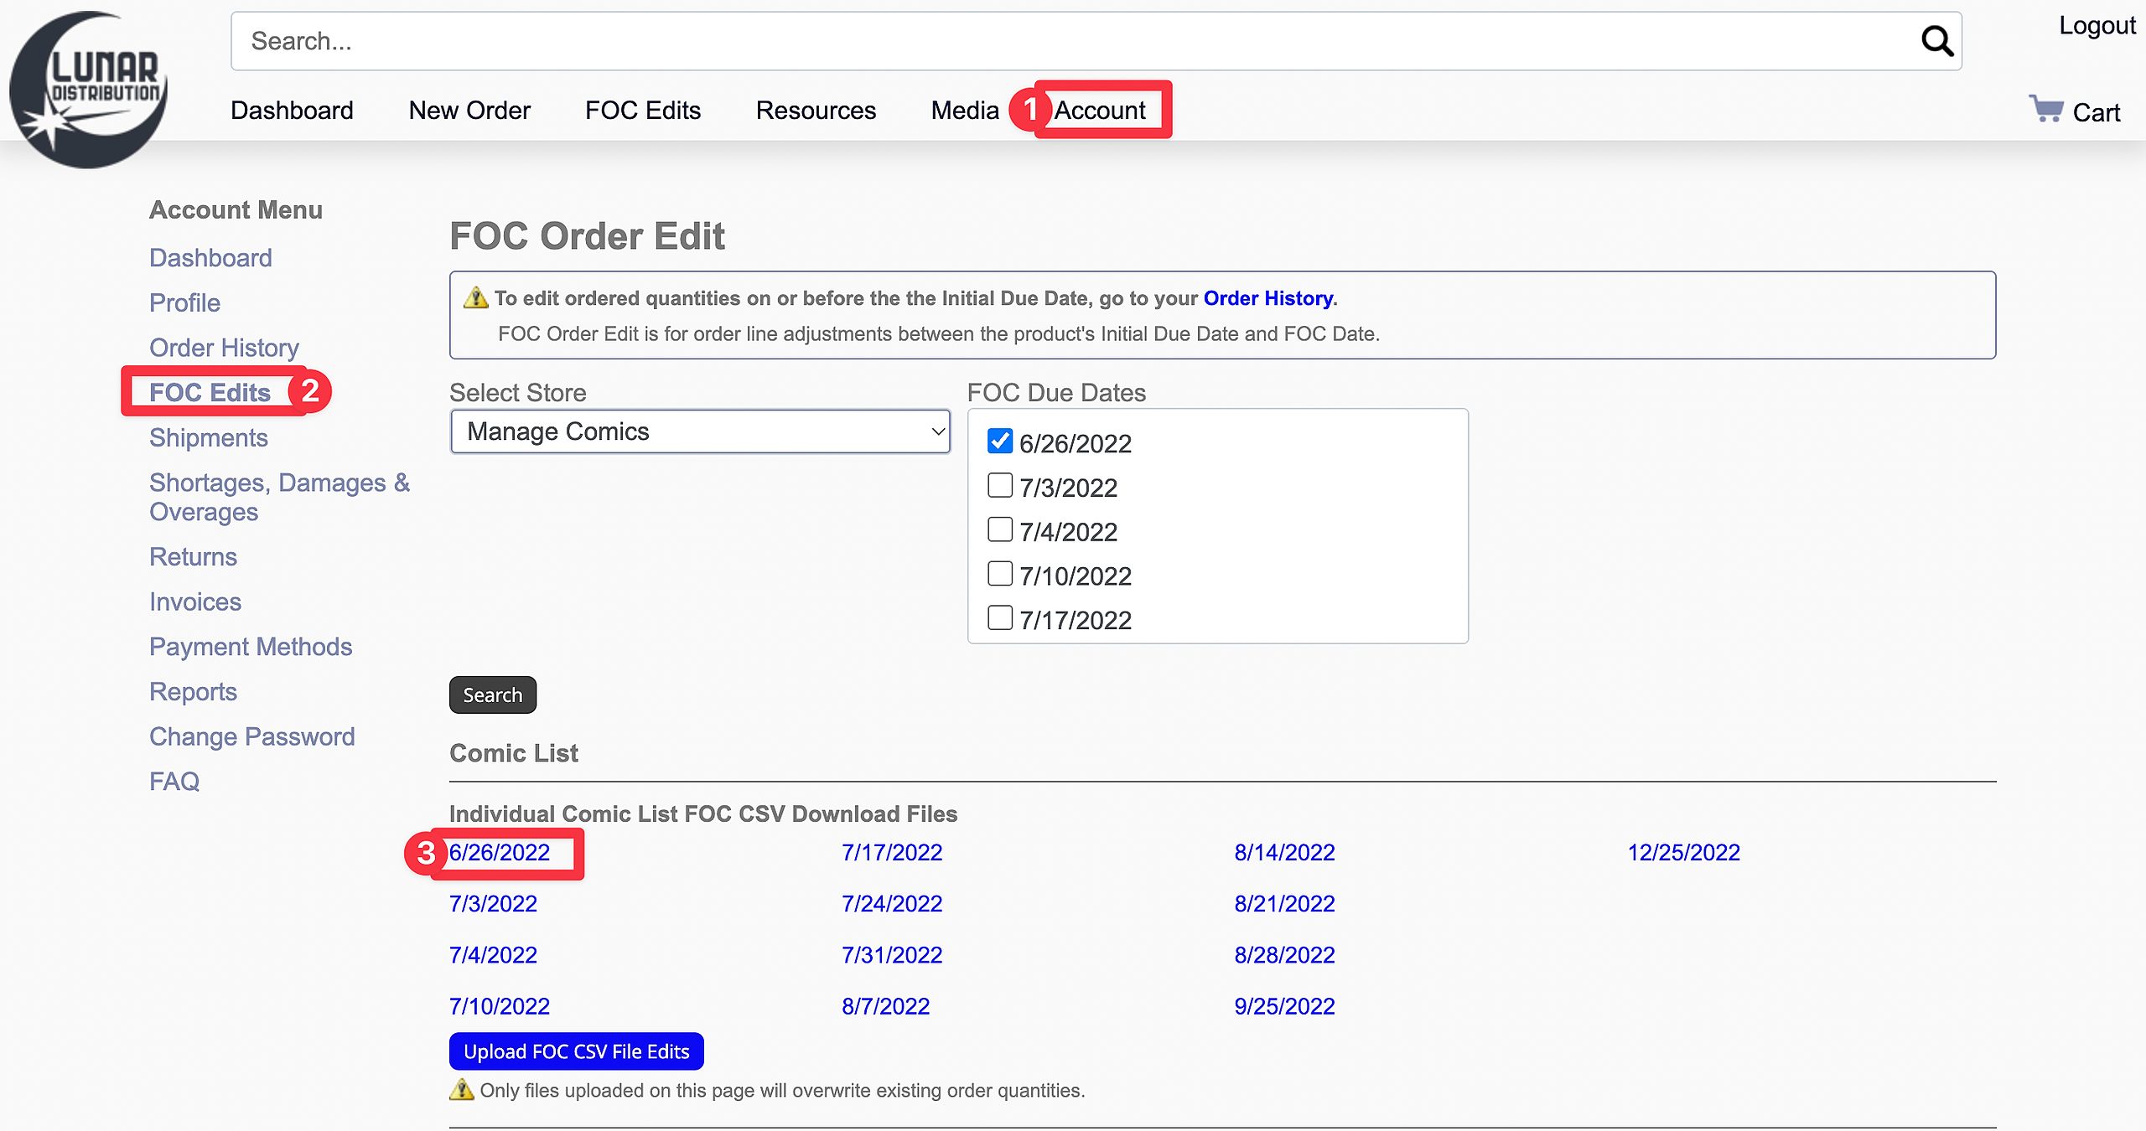The width and height of the screenshot is (2146, 1131).
Task: Click the Lunar Distribution logo
Action: click(x=88, y=88)
